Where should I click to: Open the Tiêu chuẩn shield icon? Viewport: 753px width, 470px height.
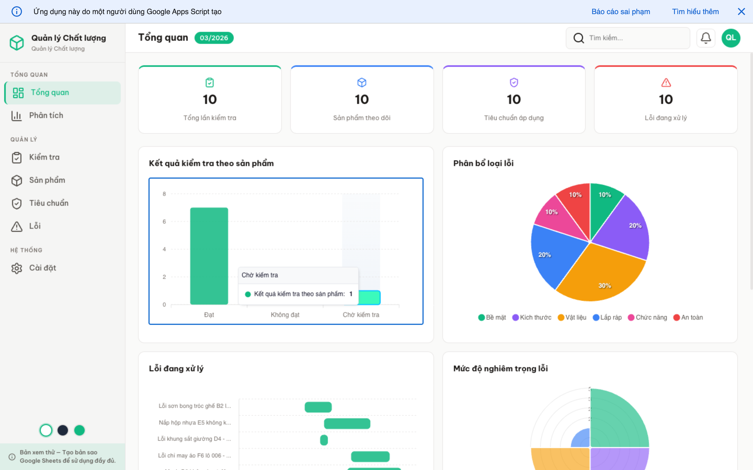tap(17, 203)
